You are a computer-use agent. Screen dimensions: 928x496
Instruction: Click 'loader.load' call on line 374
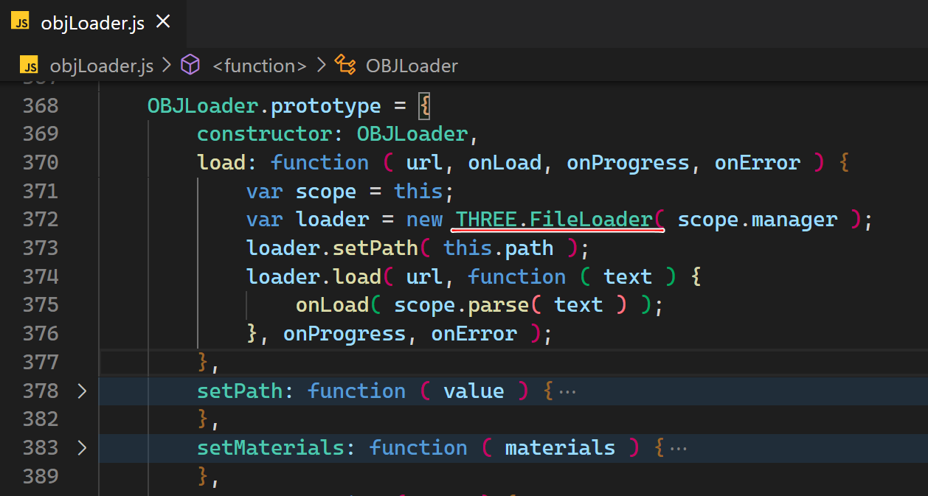coord(314,276)
